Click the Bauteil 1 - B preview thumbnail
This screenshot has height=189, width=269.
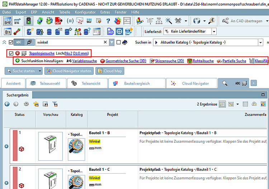click(51, 146)
